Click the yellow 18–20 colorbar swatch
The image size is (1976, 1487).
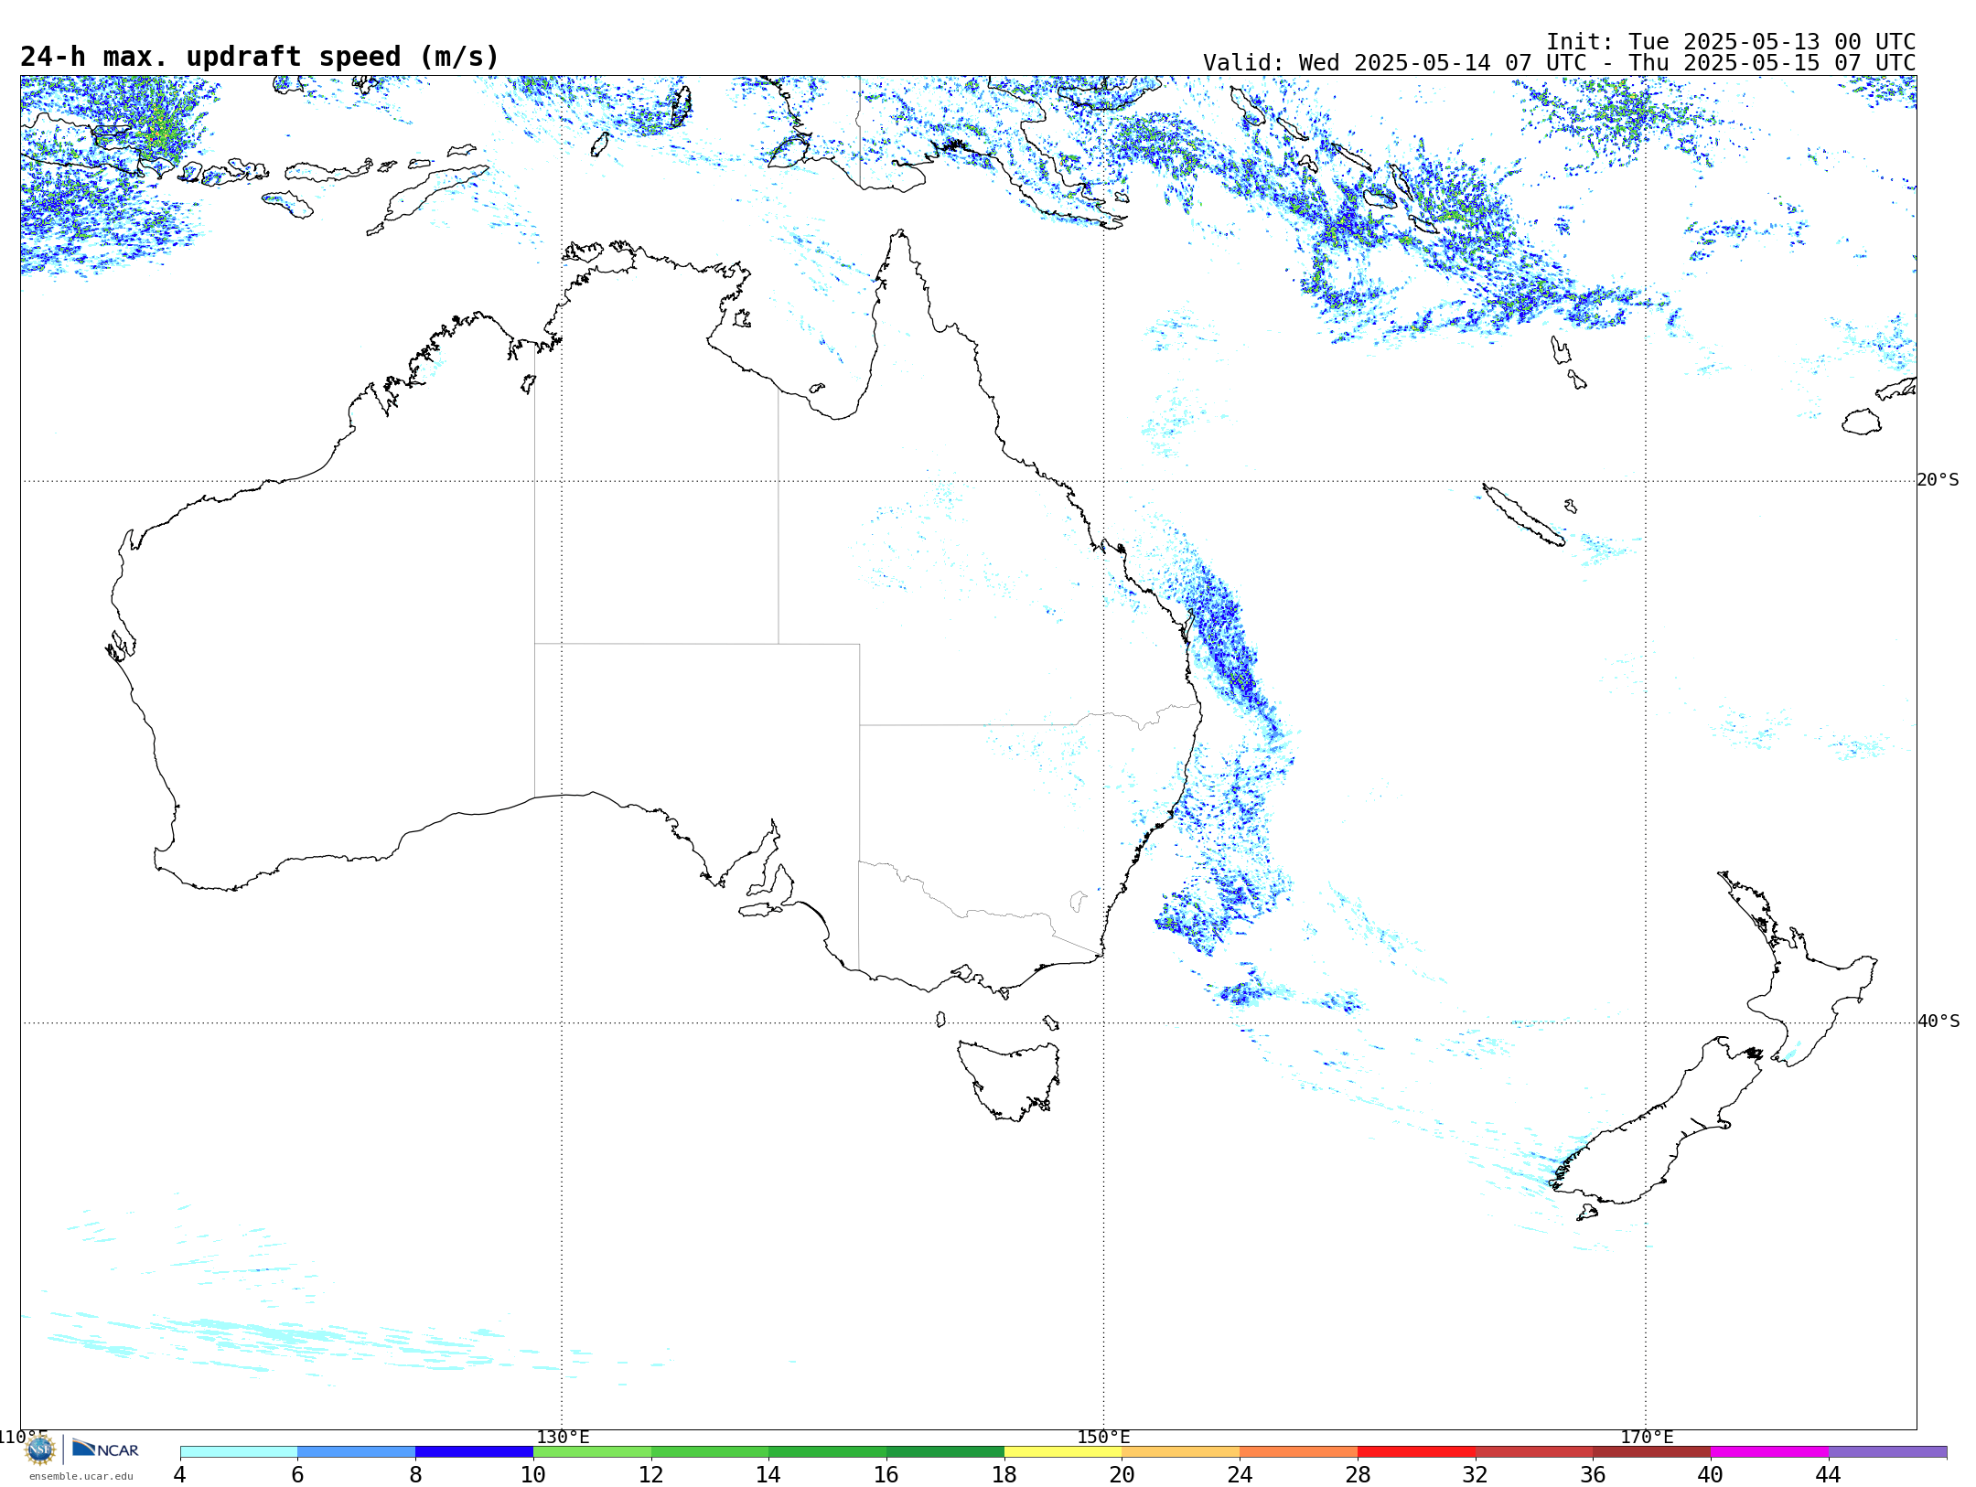click(1063, 1452)
